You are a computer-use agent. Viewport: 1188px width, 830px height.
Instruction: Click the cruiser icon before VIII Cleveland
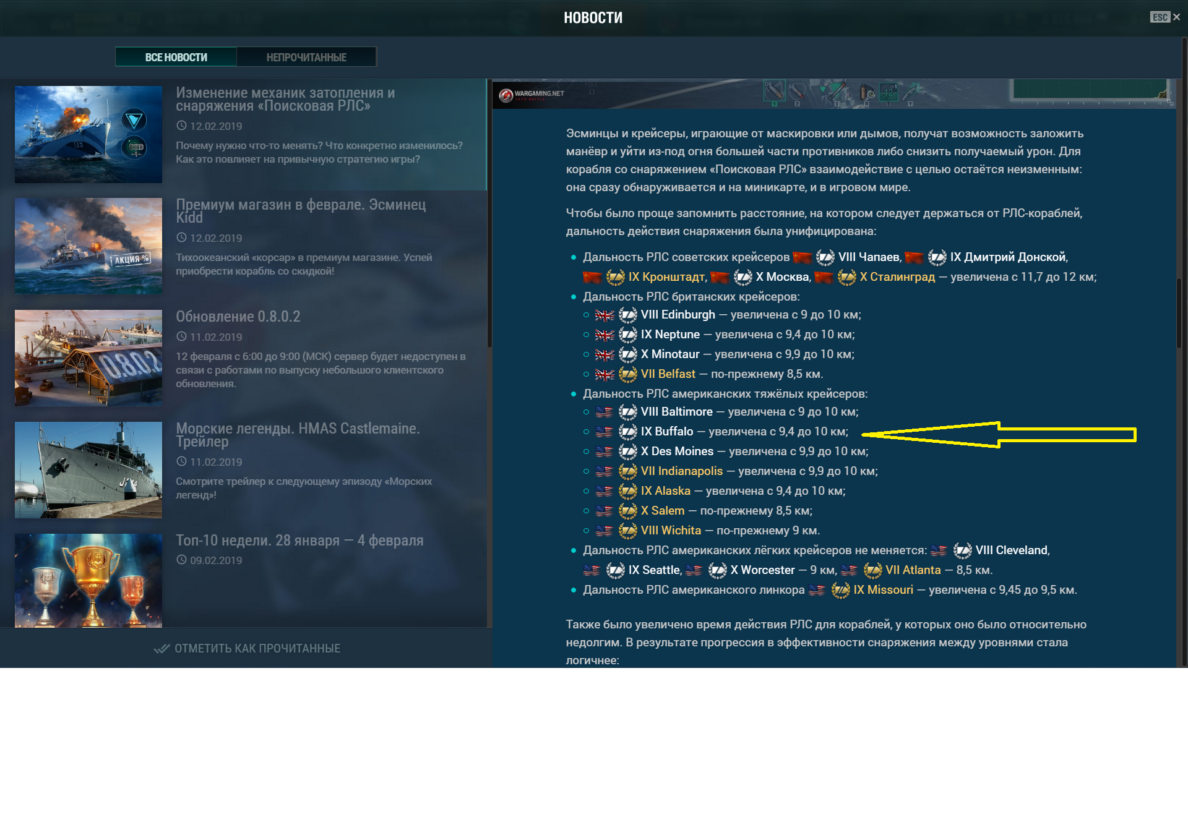coord(962,550)
